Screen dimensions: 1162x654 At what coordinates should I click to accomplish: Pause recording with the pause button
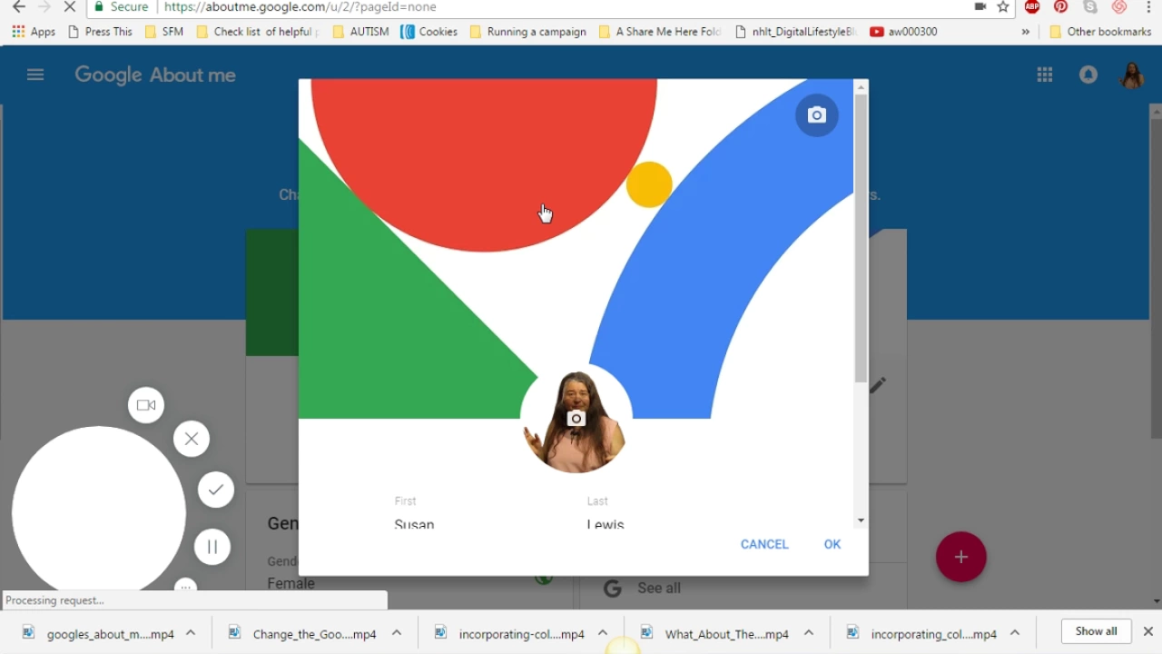pos(212,547)
